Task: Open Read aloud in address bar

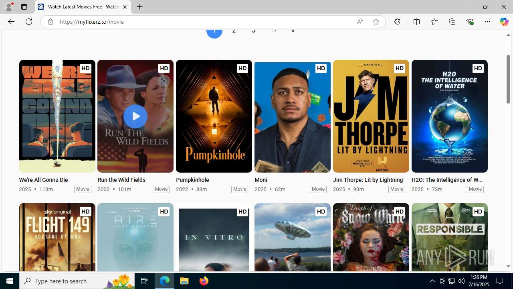Action: [360, 22]
